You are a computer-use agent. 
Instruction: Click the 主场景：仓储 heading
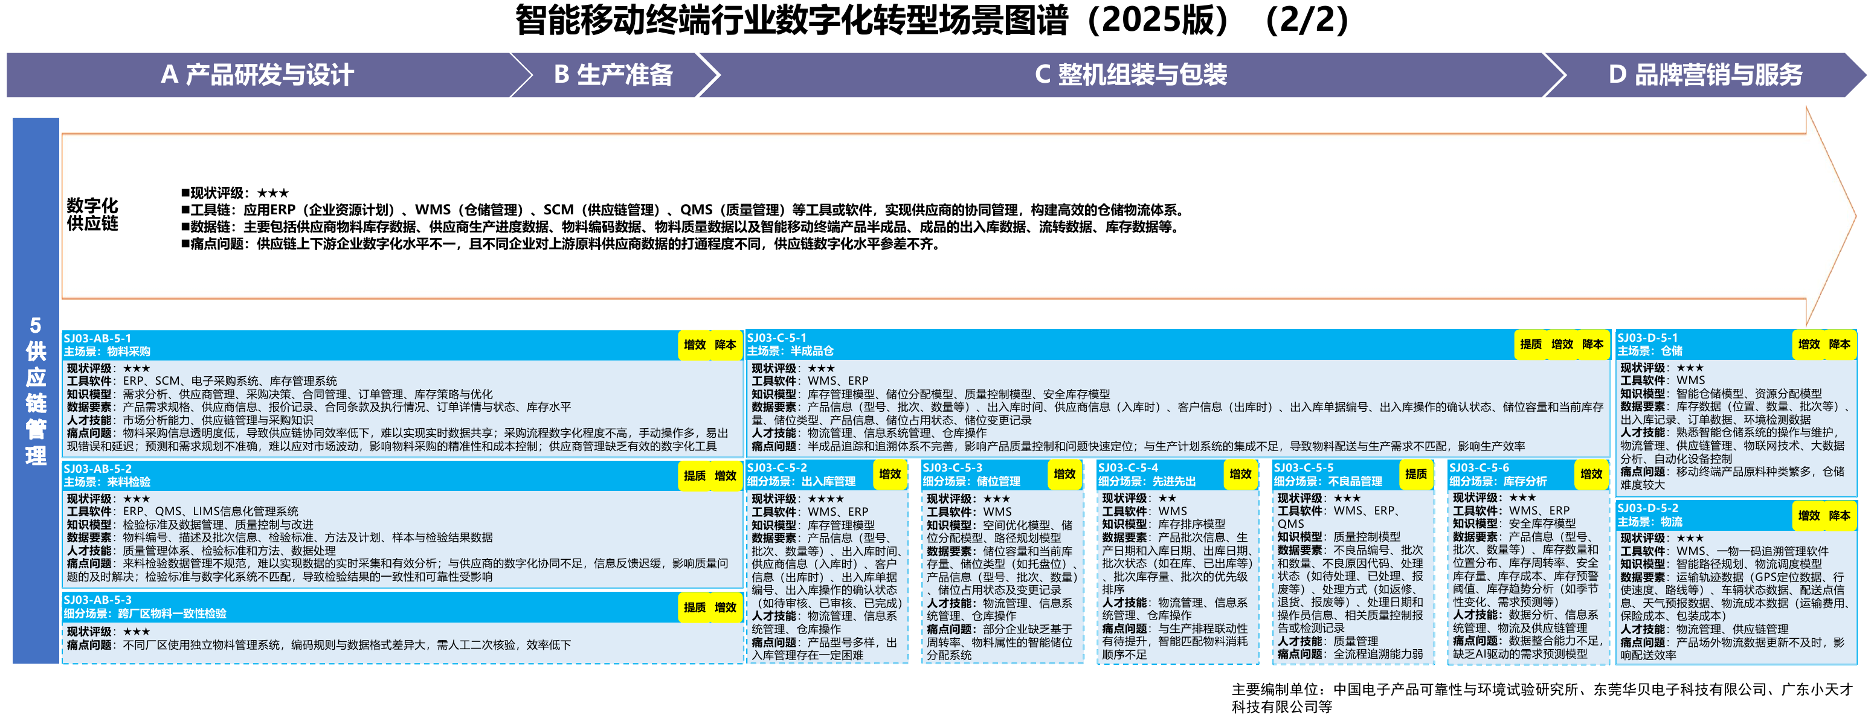point(1650,351)
